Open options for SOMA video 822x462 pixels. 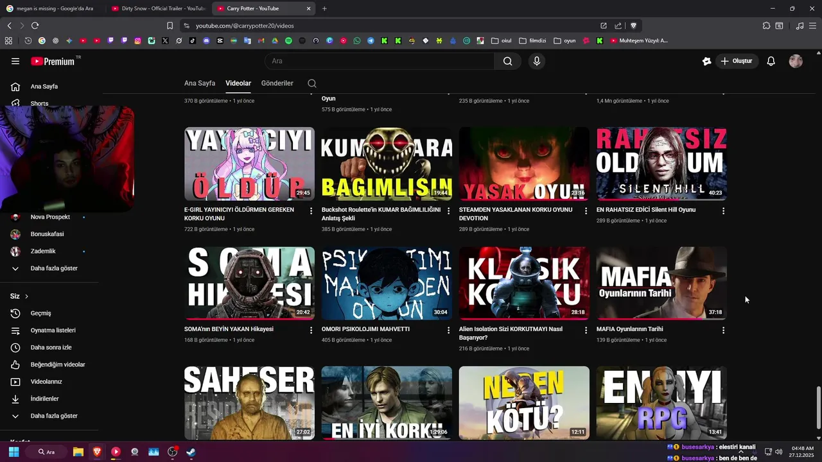pos(311,330)
